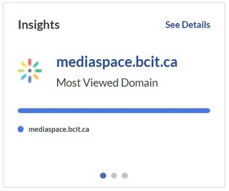229x191 pixels.
Task: Click the Most Viewed Domain subtitle
Action: coord(107,83)
